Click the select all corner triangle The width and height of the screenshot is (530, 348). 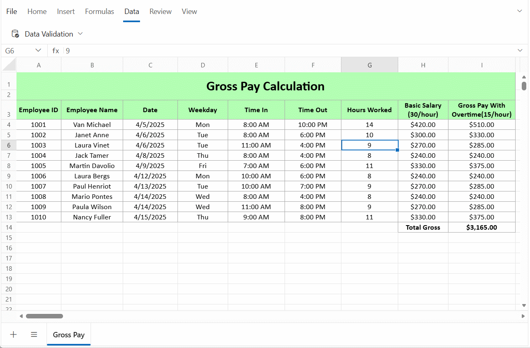coord(9,65)
